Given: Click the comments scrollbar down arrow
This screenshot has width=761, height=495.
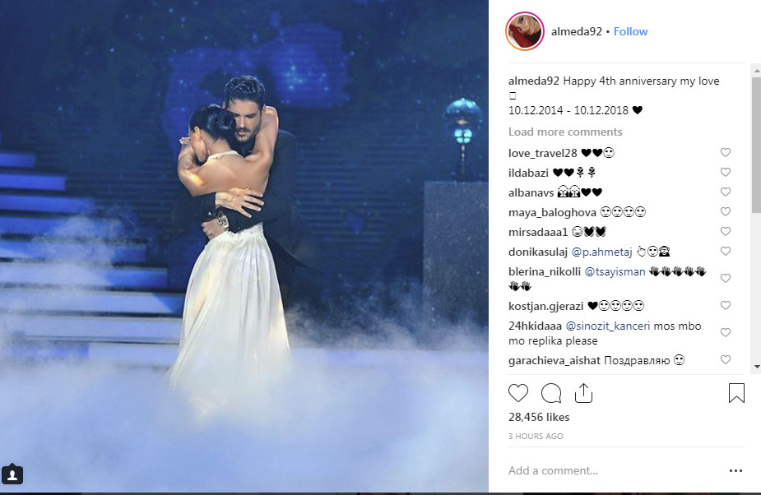Looking at the screenshot, I should 757,367.
